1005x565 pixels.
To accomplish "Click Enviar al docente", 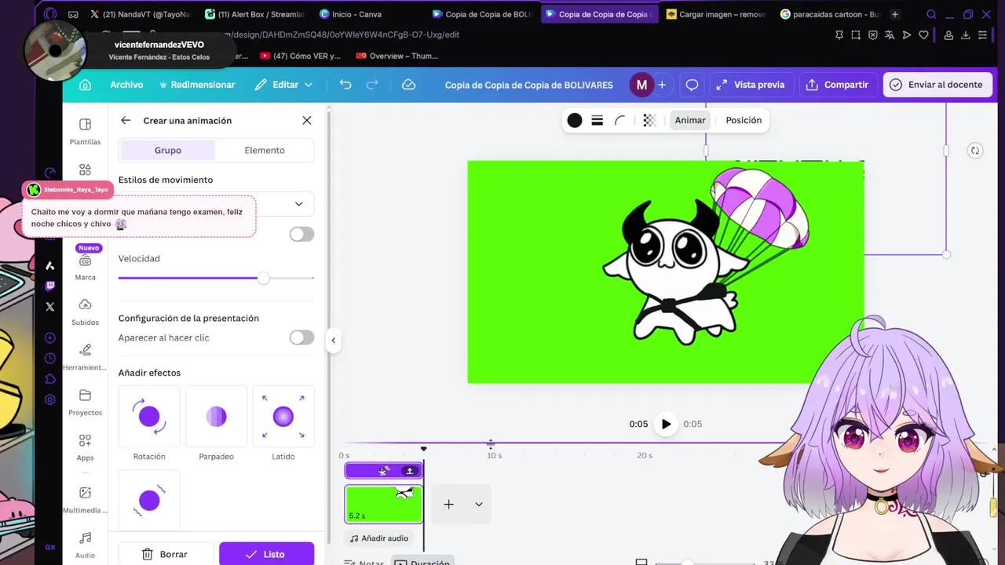I will click(x=937, y=85).
